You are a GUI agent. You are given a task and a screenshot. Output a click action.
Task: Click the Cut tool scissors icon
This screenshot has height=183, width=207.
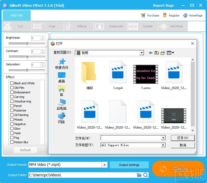click(7, 26)
